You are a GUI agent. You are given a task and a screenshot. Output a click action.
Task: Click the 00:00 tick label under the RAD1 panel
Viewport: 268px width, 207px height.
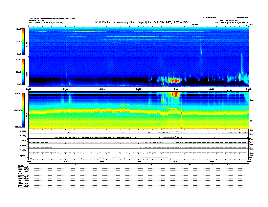pos(28,89)
